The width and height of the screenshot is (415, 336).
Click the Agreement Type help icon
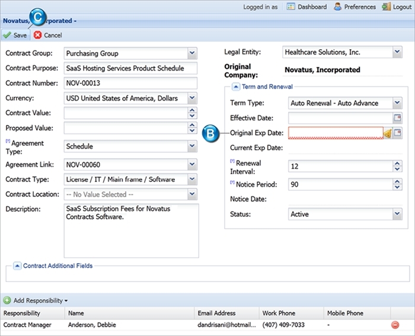tap(8, 141)
